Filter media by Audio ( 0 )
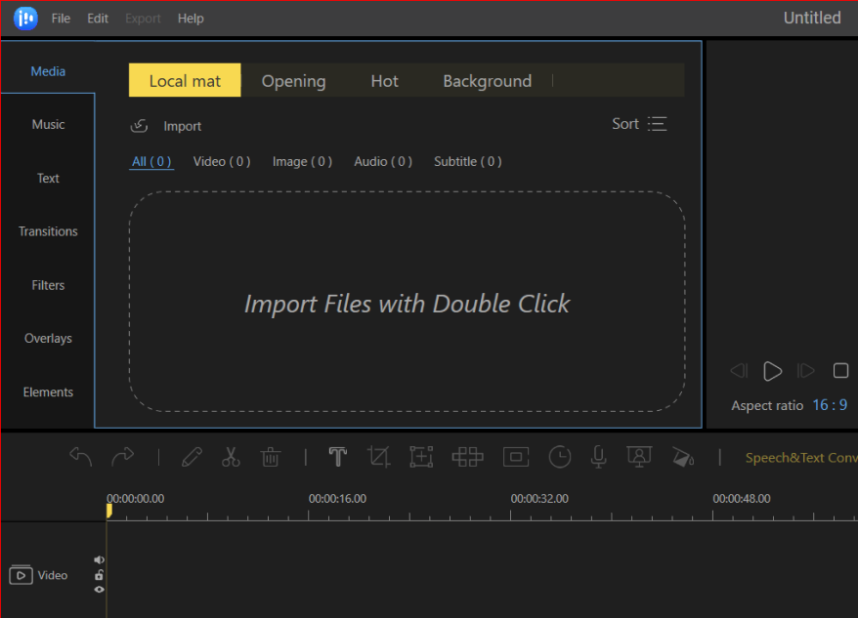Viewport: 858px width, 618px height. 383,161
